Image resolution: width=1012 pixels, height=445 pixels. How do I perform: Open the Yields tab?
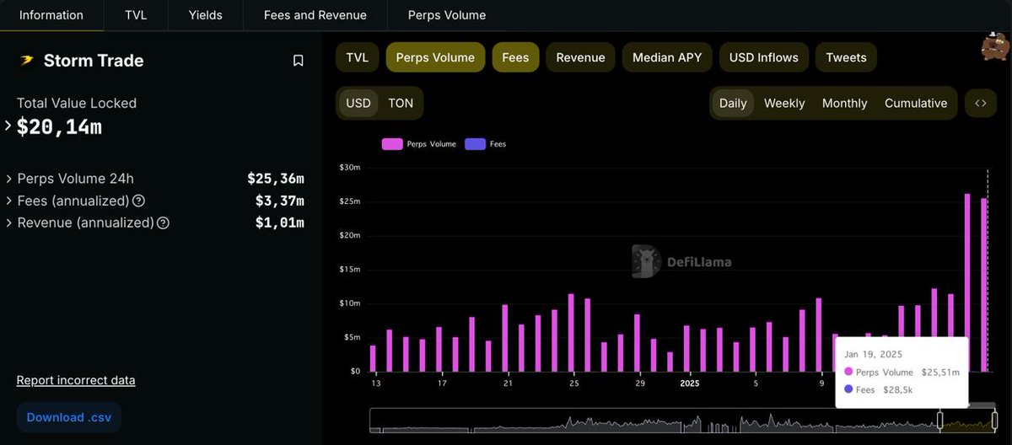[x=205, y=15]
